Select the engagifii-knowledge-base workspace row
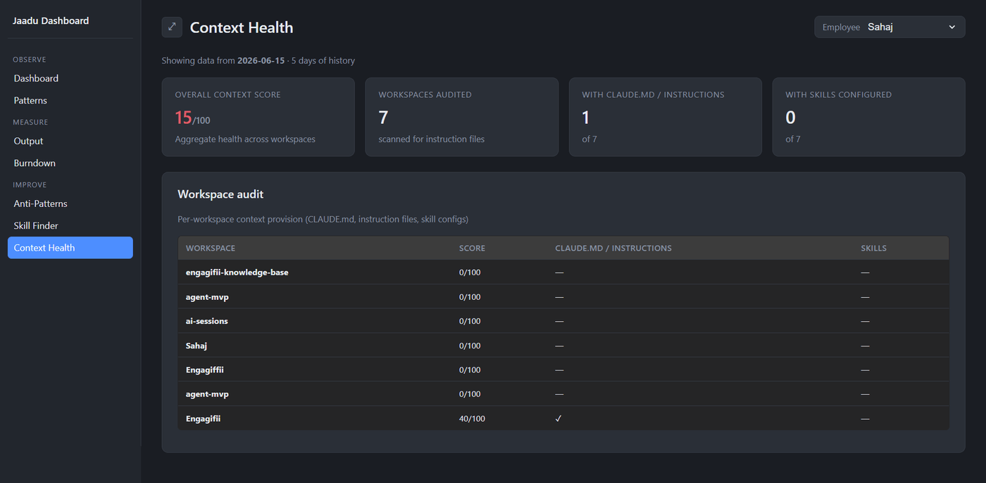The width and height of the screenshot is (986, 483). click(x=563, y=272)
